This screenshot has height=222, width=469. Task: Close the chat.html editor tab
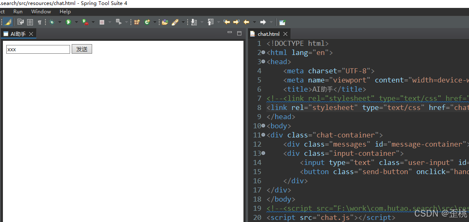click(285, 34)
